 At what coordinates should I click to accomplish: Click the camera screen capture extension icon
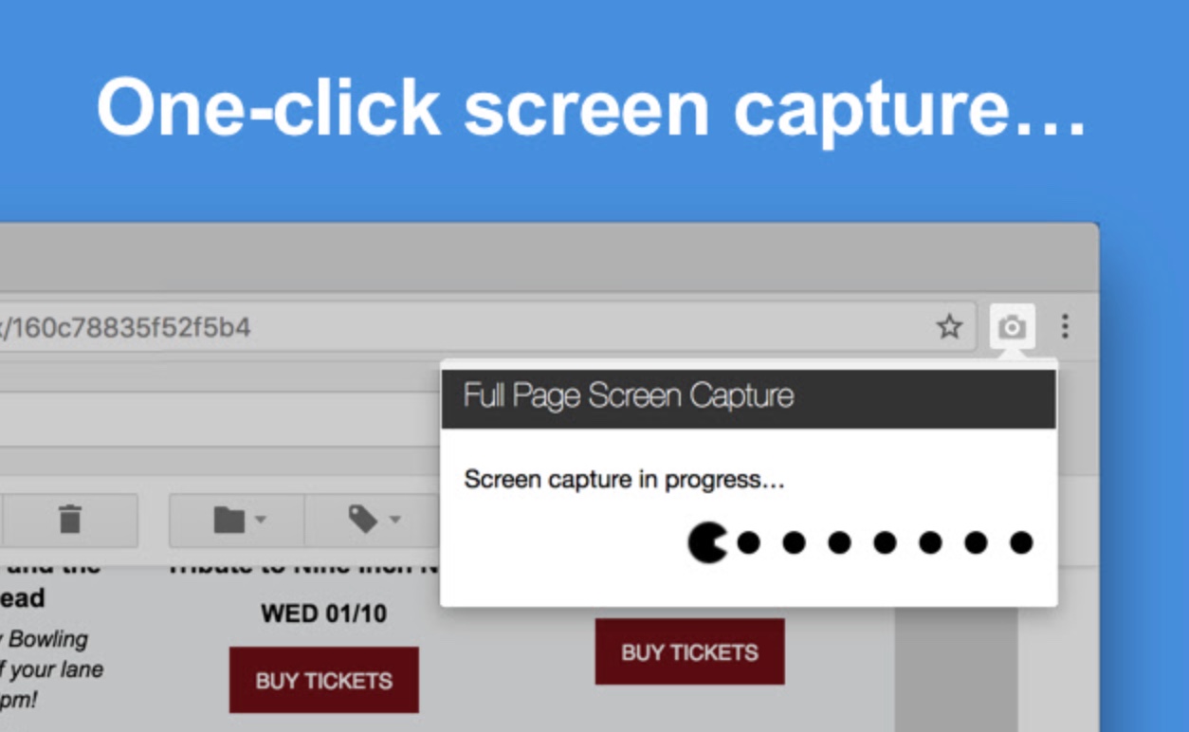coord(1012,327)
